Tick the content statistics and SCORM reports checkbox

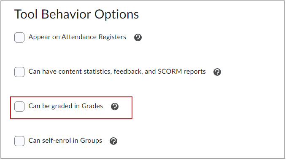(19, 72)
